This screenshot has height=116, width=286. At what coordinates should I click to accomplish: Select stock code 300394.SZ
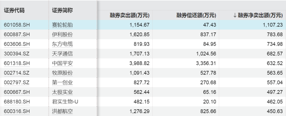[17, 54]
